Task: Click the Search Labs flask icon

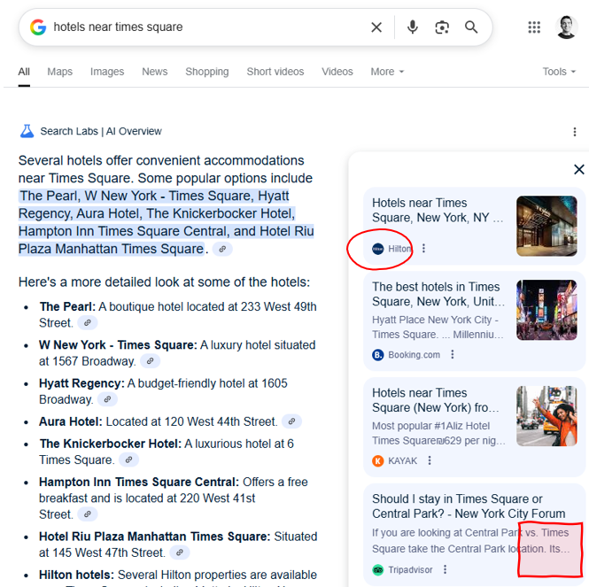Action: click(x=27, y=131)
